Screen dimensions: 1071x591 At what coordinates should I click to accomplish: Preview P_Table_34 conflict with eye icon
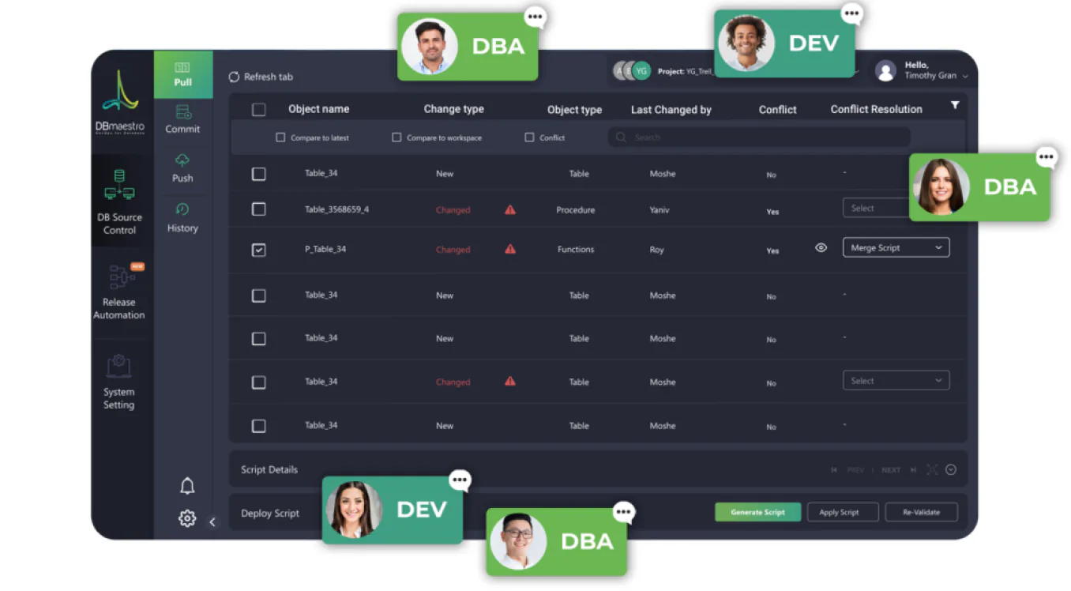pyautogui.click(x=821, y=248)
